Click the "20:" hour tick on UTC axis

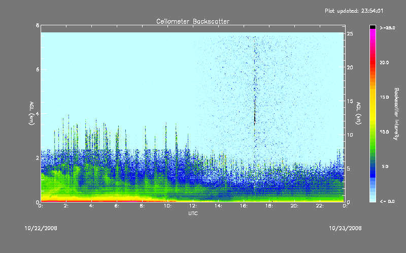pos(294,206)
